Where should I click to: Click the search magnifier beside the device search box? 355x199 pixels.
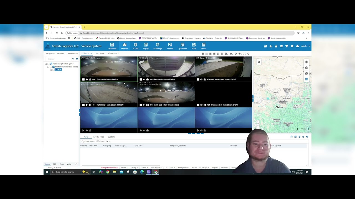tap(73, 59)
